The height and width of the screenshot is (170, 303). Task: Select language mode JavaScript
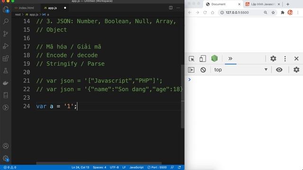click(x=136, y=167)
